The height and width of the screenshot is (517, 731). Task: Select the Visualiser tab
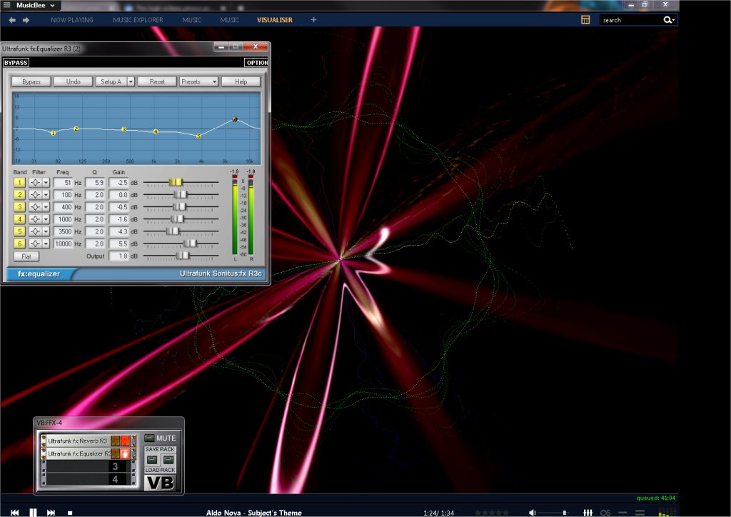[x=275, y=20]
